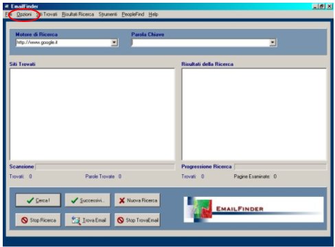Open the PeopleFind menu
This screenshot has width=335, height=247.
tap(133, 14)
